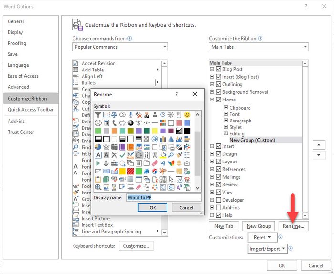Viewport: 334px width, 274px height.
Task: Select the funnel filter symbol
Action: 98,115
